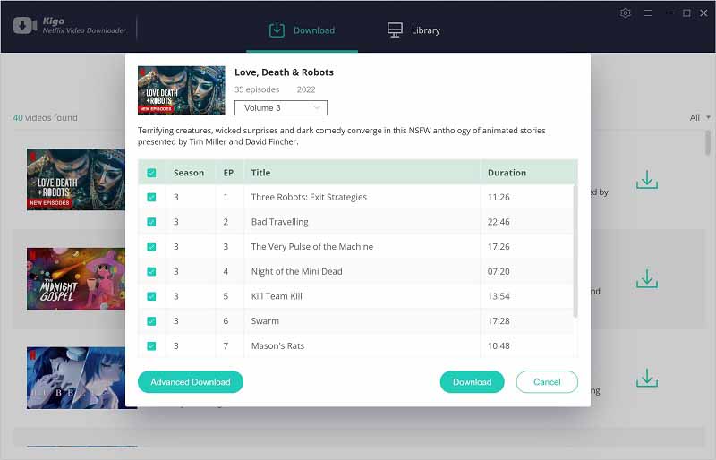716x460 pixels.
Task: Select the title Mason's Rats
Action: point(277,345)
